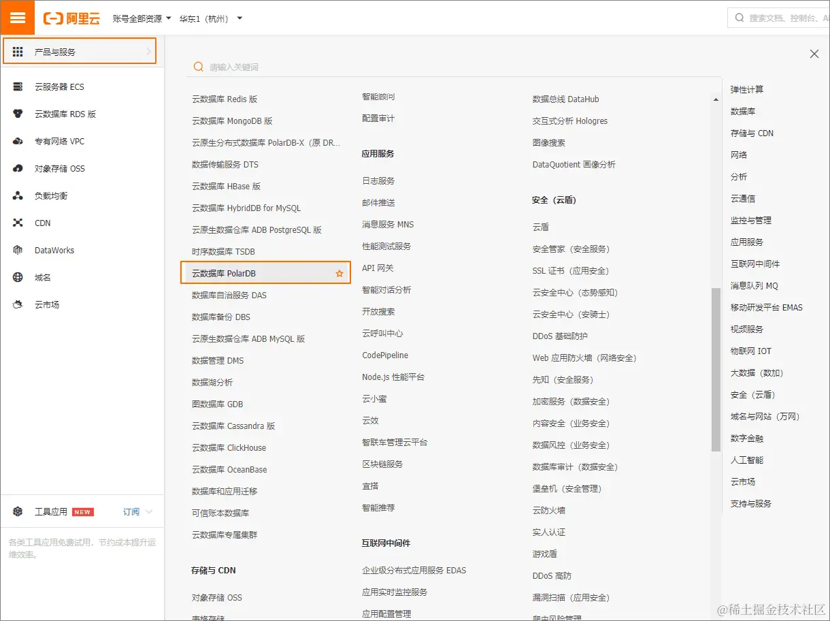Click the tool applications cube icon
This screenshot has width=830, height=621.
(x=18, y=511)
